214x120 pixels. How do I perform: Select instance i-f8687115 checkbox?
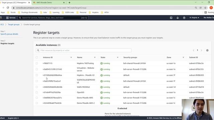coord(37,63)
